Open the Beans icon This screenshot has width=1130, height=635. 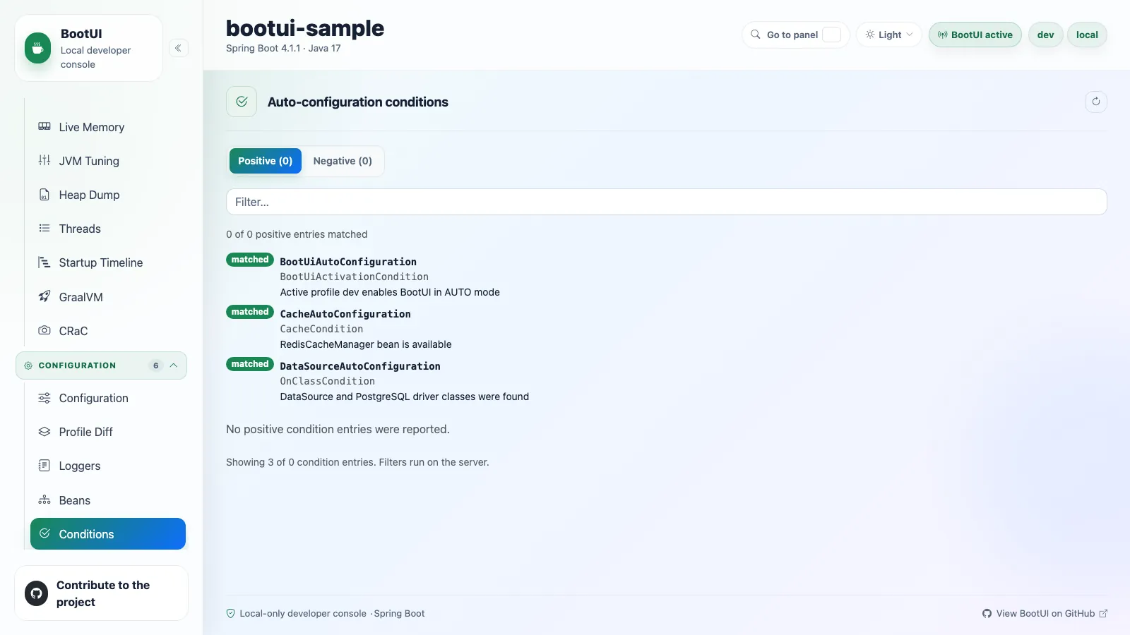tap(44, 500)
